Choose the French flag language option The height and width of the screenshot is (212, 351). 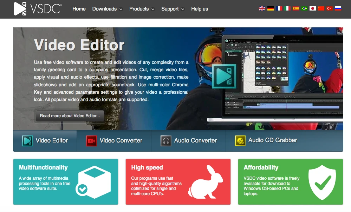point(279,8)
